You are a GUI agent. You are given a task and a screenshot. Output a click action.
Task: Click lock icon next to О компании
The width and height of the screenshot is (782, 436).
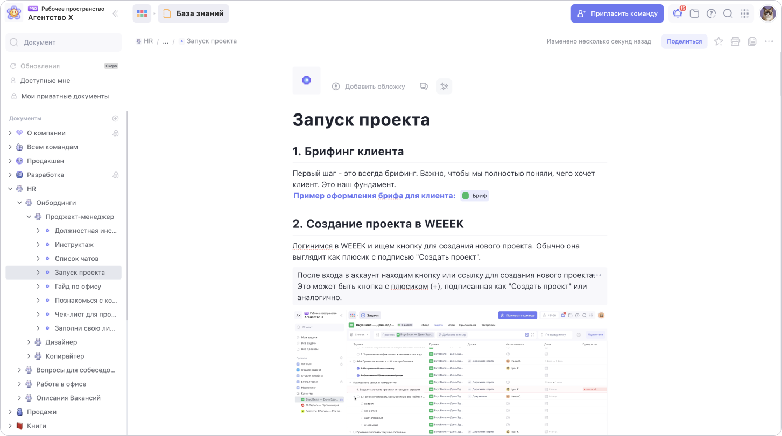(115, 133)
